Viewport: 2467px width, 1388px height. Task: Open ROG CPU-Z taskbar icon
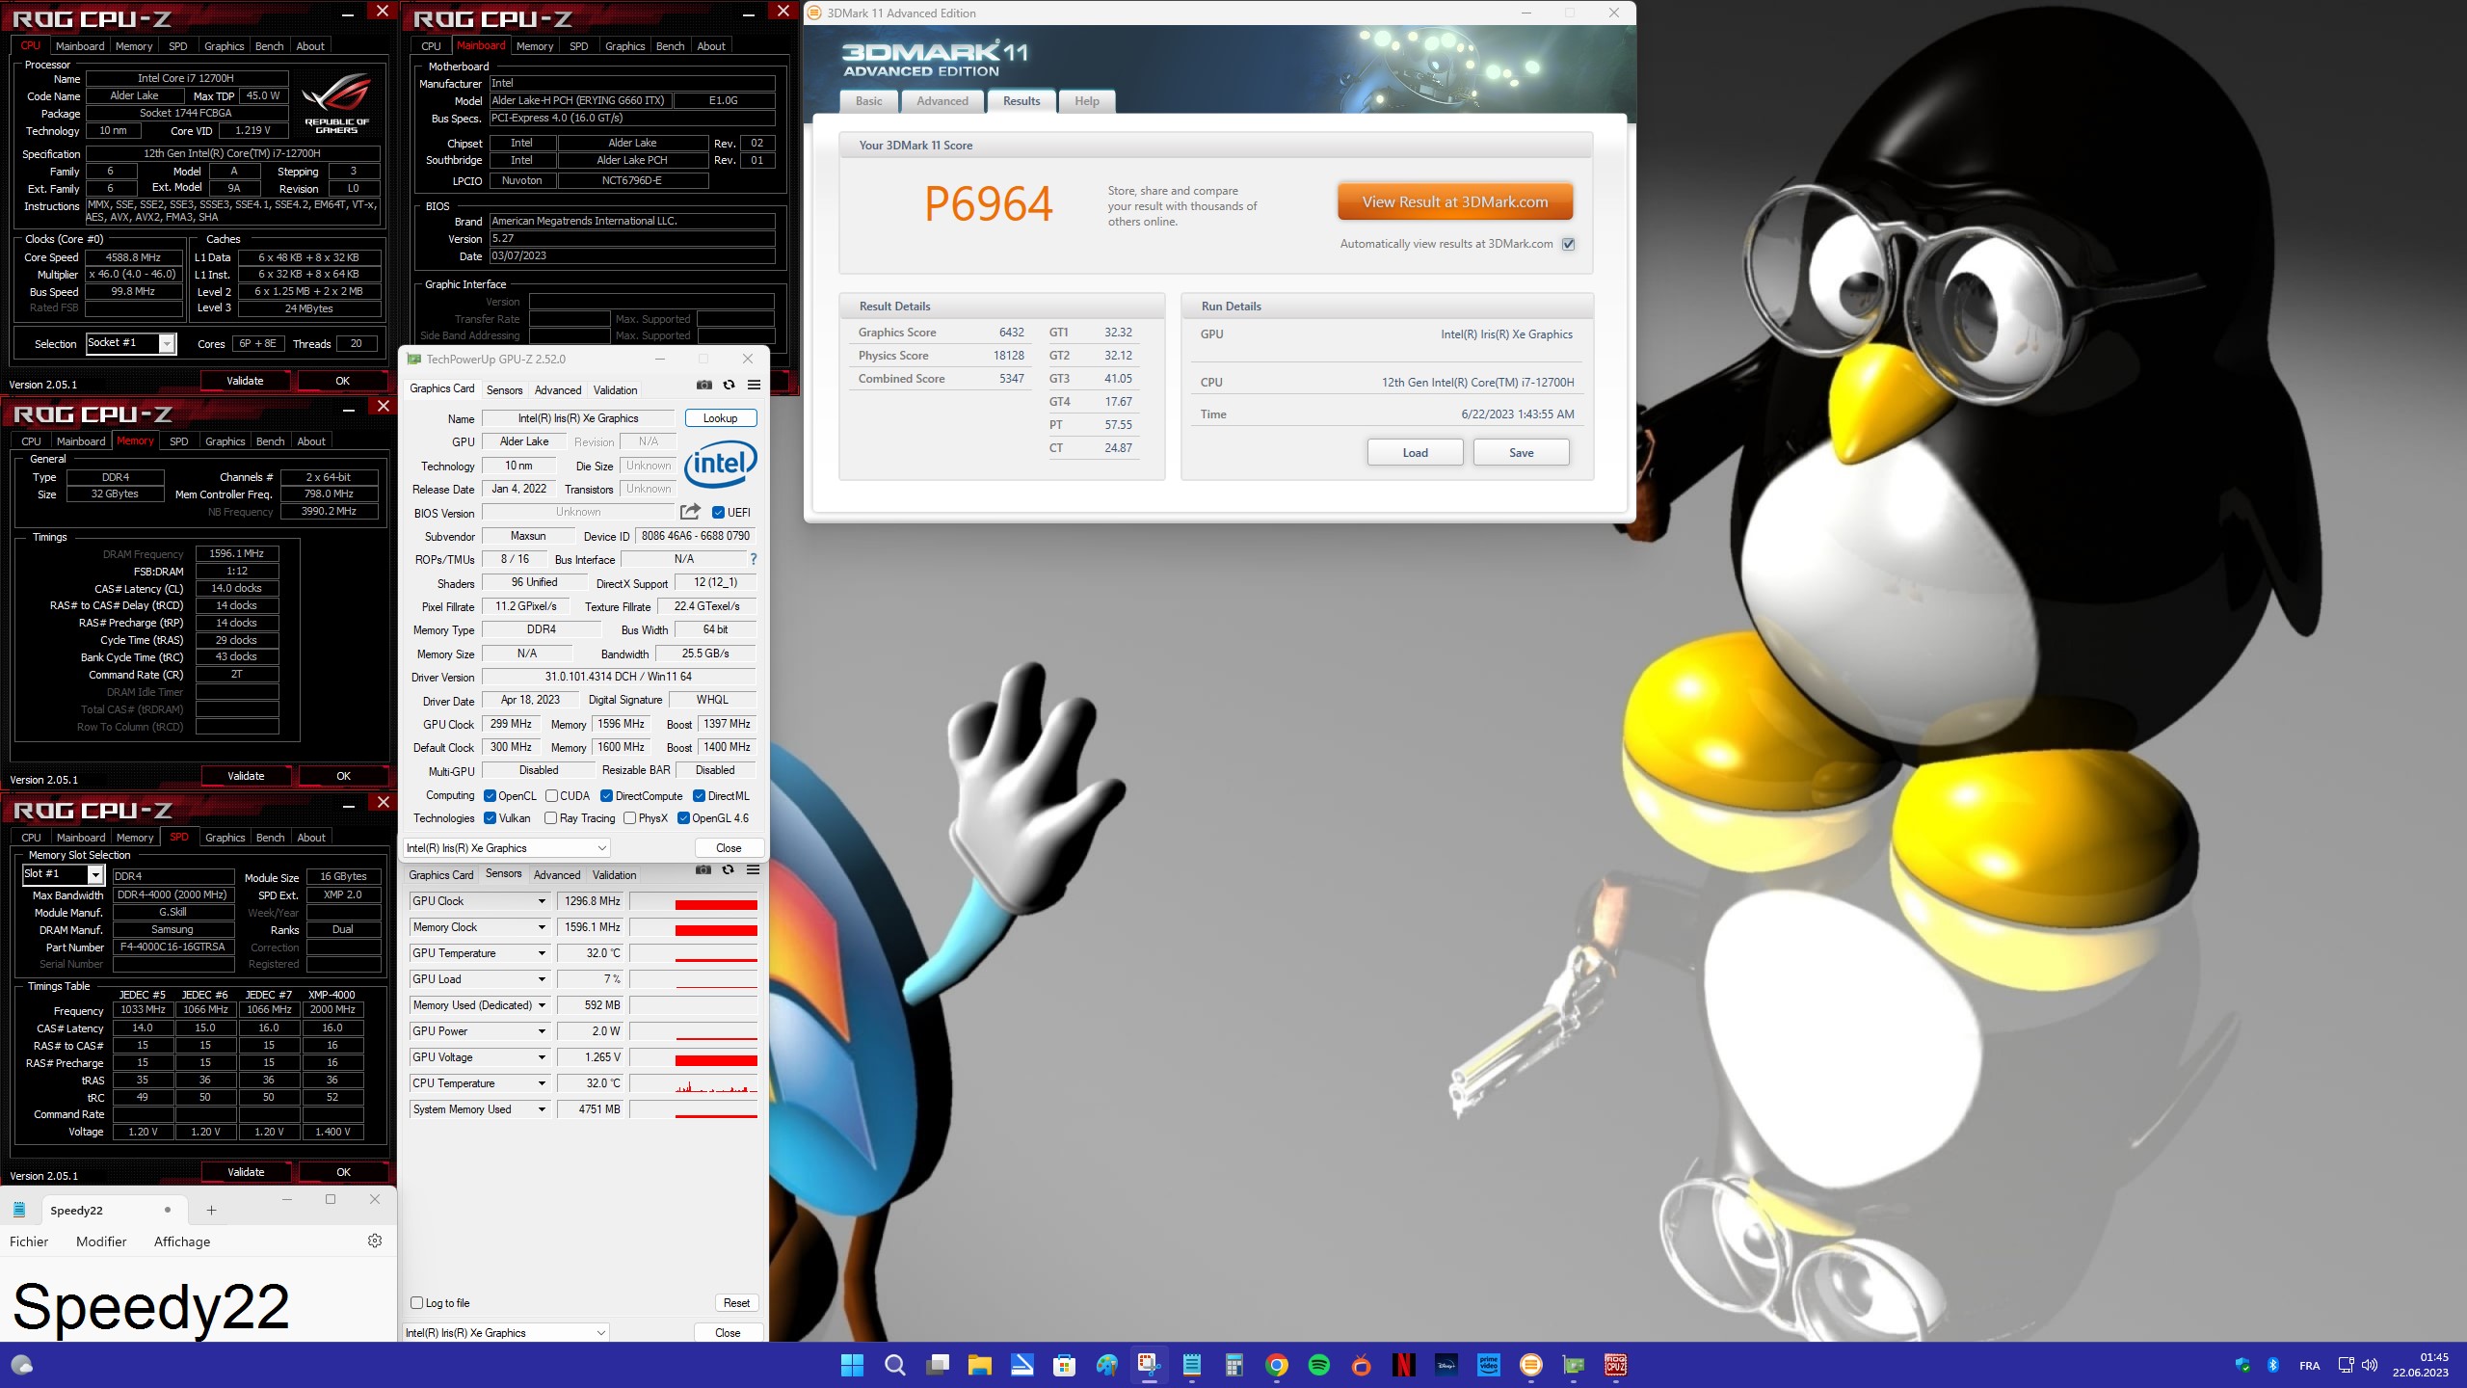[1615, 1365]
